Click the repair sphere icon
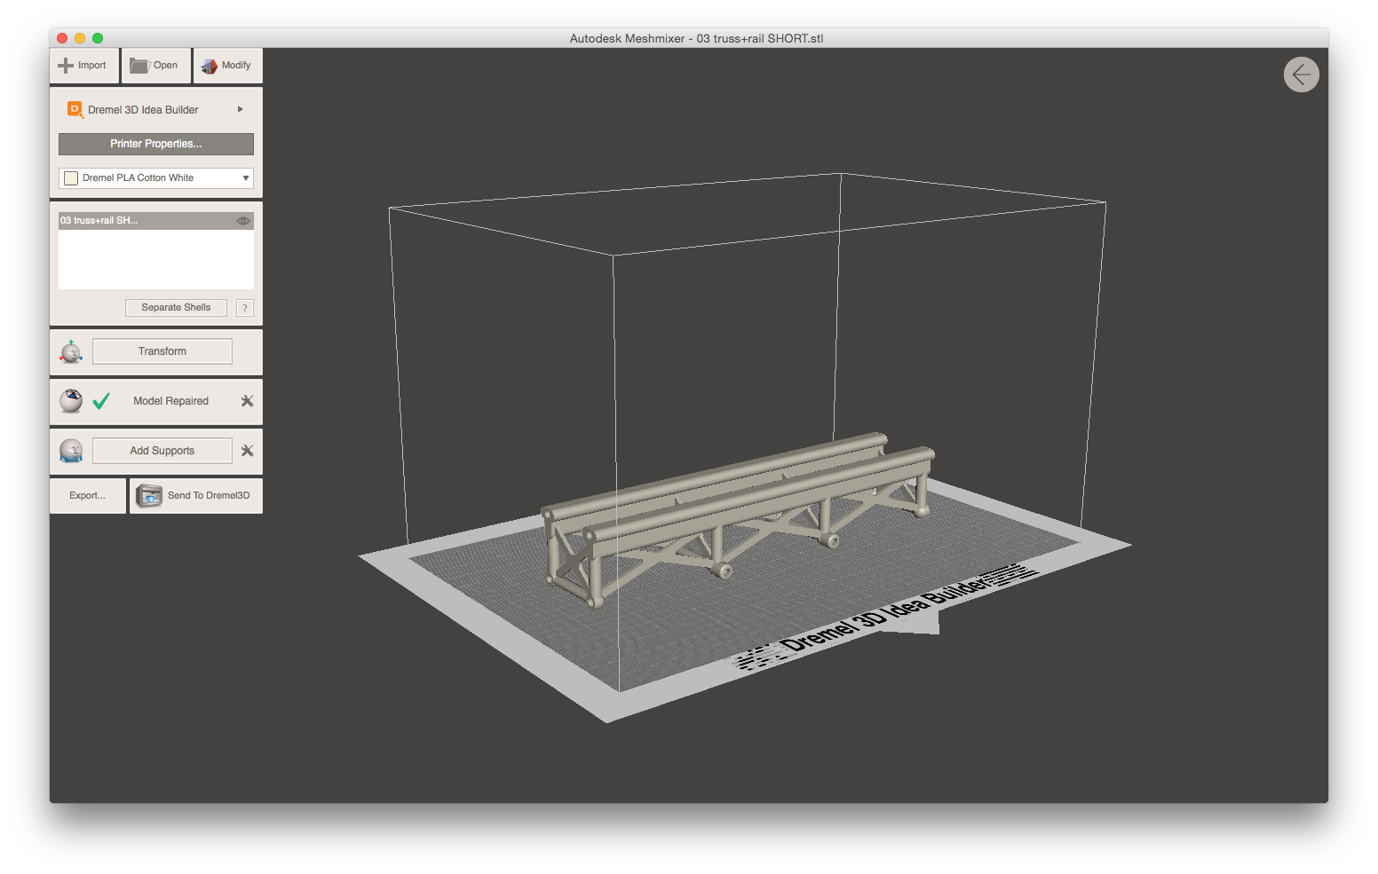The image size is (1378, 874). coord(71,401)
